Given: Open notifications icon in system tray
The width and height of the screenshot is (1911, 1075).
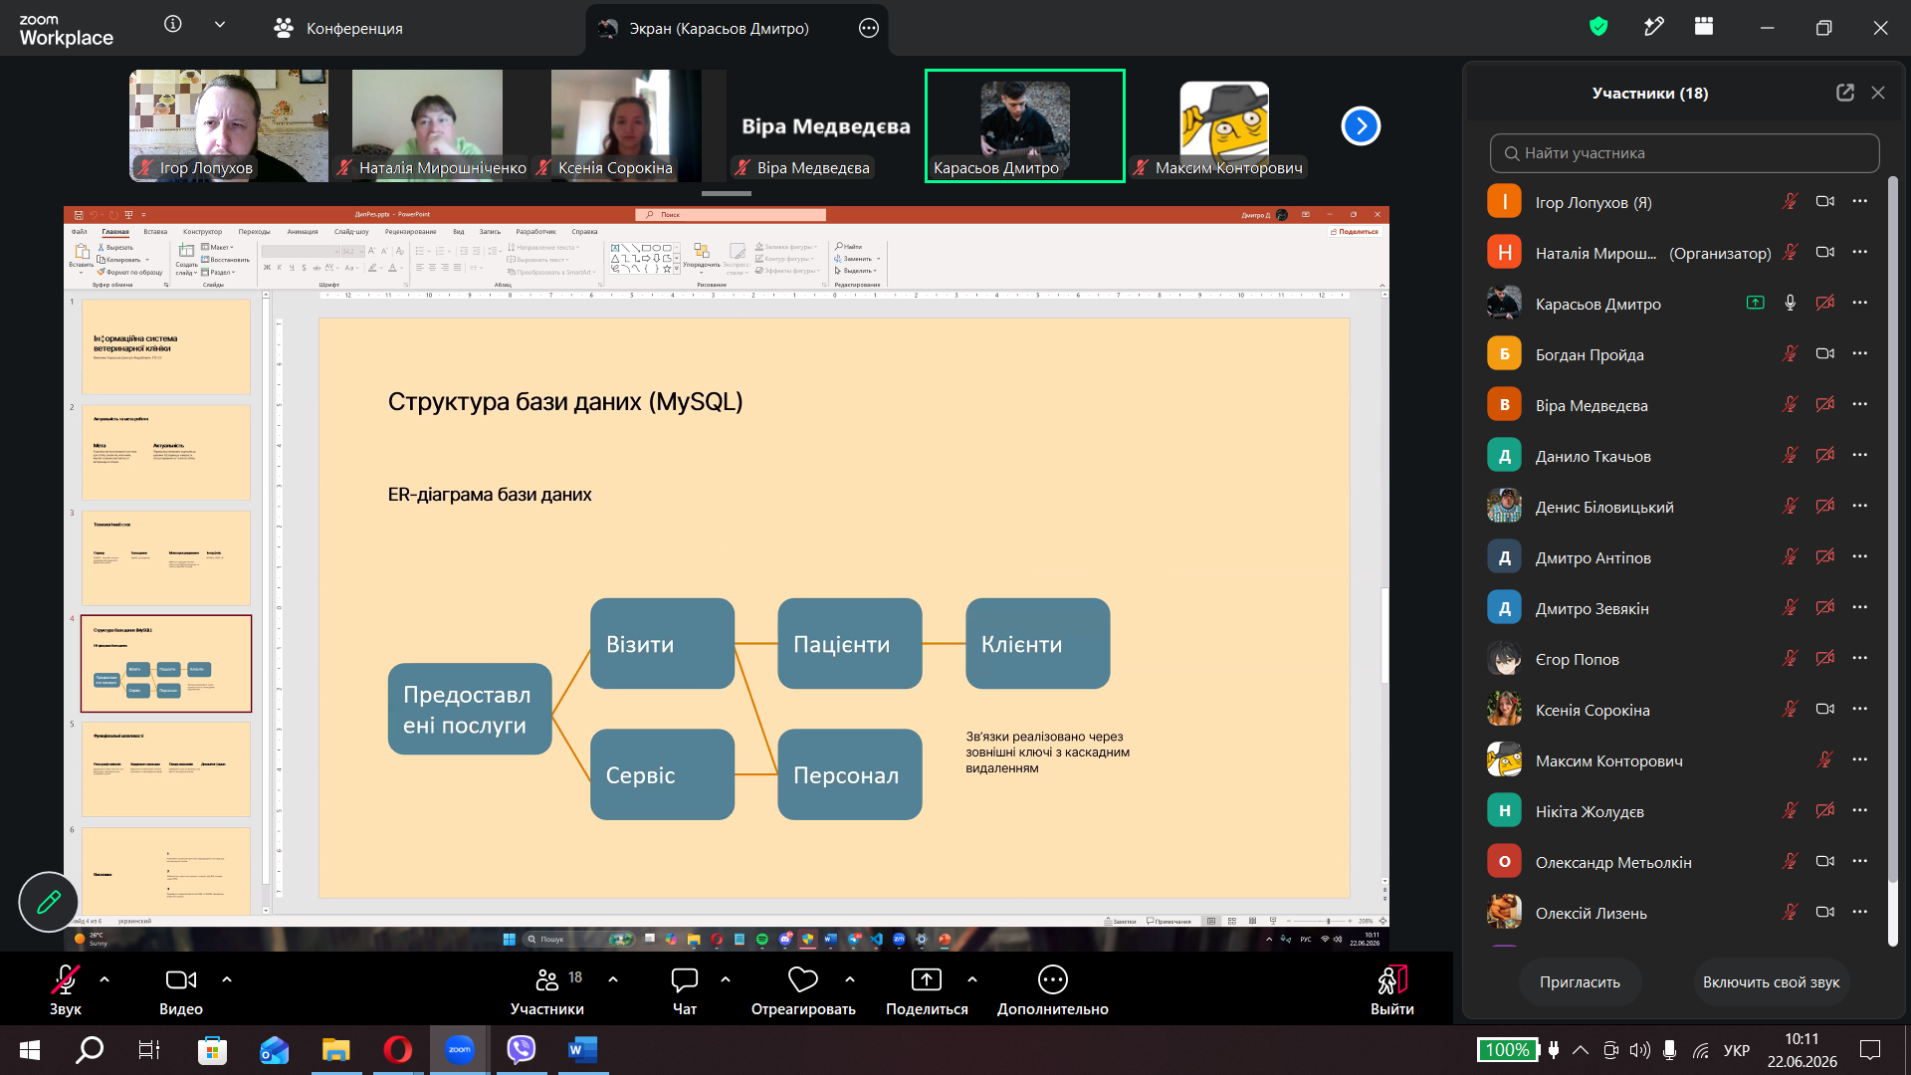Looking at the screenshot, I should (1870, 1050).
